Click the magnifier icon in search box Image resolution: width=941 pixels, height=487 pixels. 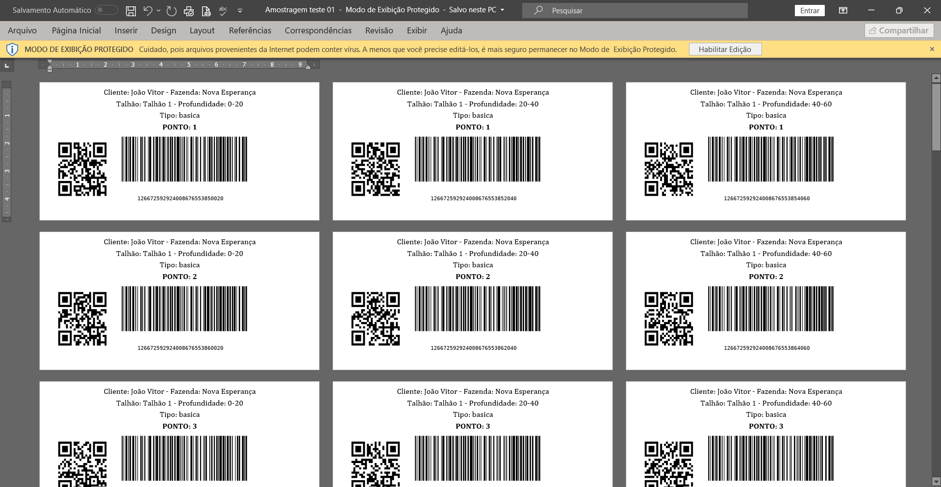pyautogui.click(x=538, y=10)
